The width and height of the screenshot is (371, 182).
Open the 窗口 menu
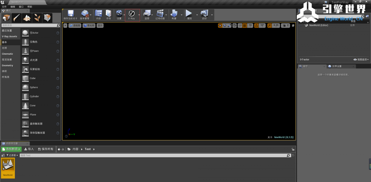coord(21,6)
